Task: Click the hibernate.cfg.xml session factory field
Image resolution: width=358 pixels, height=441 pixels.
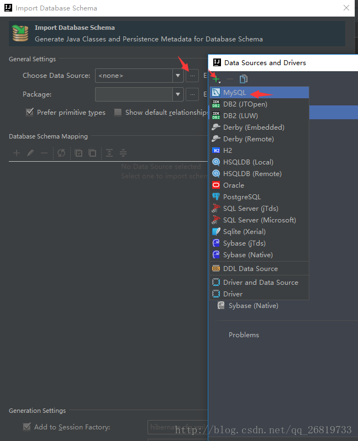Action: [177, 427]
